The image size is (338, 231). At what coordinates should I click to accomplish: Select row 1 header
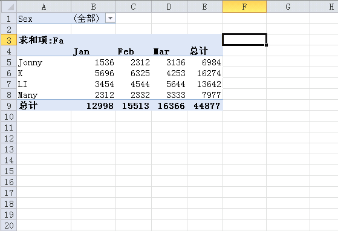click(x=9, y=18)
